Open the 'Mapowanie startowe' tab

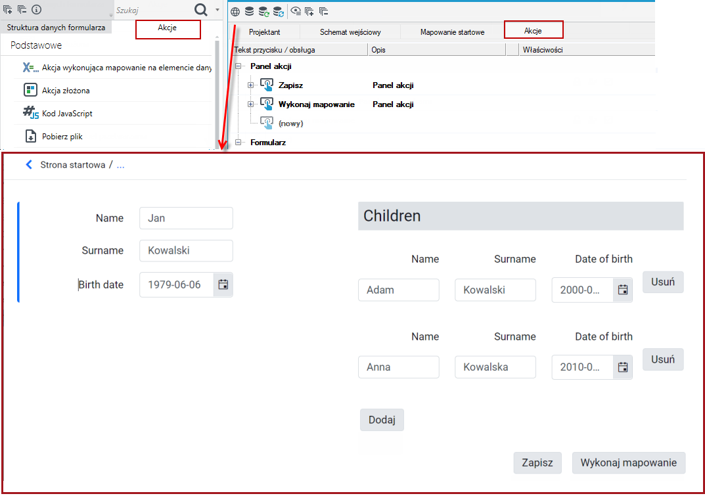pos(452,32)
